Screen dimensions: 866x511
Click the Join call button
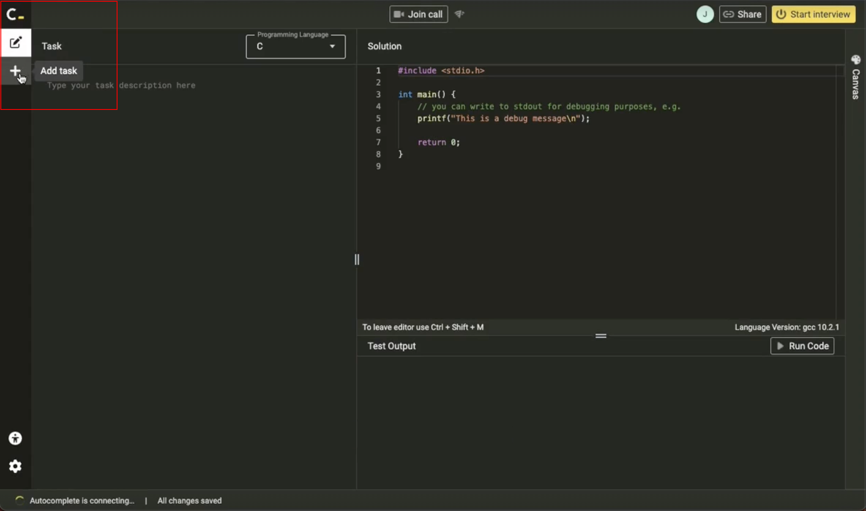418,14
